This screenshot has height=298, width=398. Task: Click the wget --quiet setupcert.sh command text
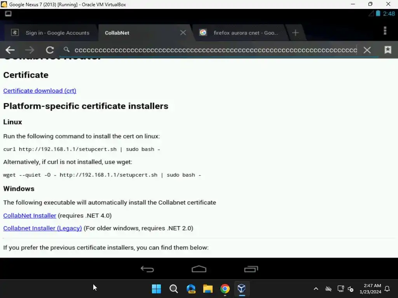click(x=102, y=175)
